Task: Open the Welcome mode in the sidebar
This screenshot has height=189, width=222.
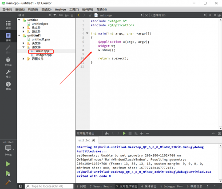Action: [x=8, y=24]
